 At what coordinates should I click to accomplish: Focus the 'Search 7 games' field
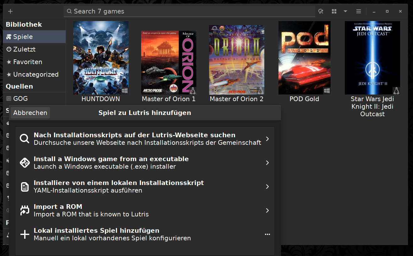click(190, 11)
